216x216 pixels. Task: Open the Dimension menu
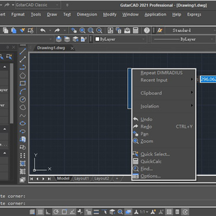[x=87, y=14]
